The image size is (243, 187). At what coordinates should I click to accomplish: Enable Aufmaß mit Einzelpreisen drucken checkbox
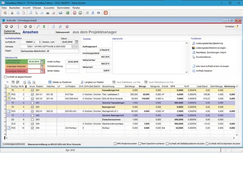point(207,144)
